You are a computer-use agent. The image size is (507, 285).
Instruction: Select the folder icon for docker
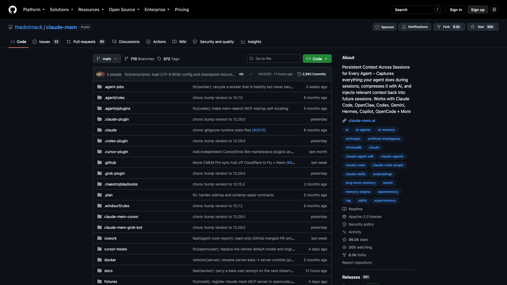coord(100,260)
